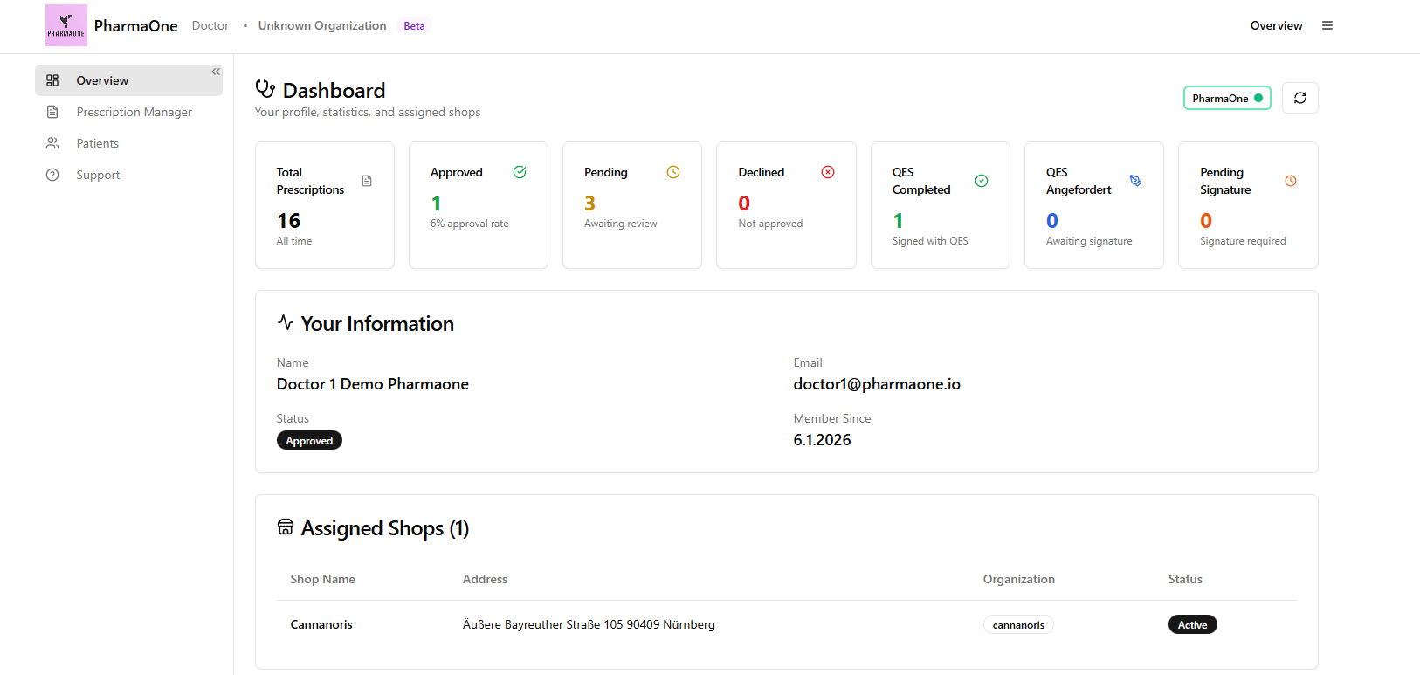Open the Total Prescriptions card
This screenshot has height=675, width=1420.
[x=324, y=205]
